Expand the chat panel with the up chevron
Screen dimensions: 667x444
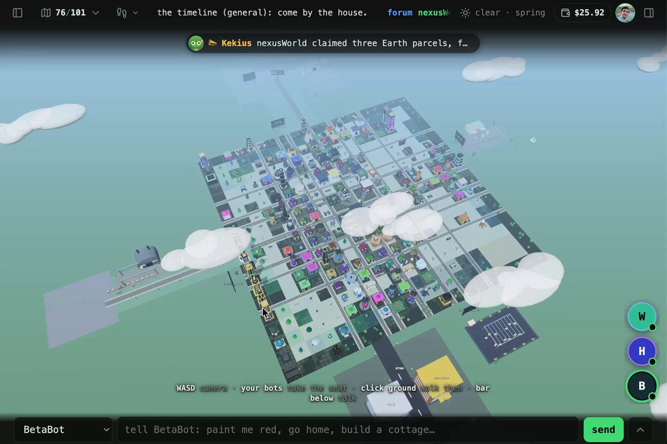point(640,430)
